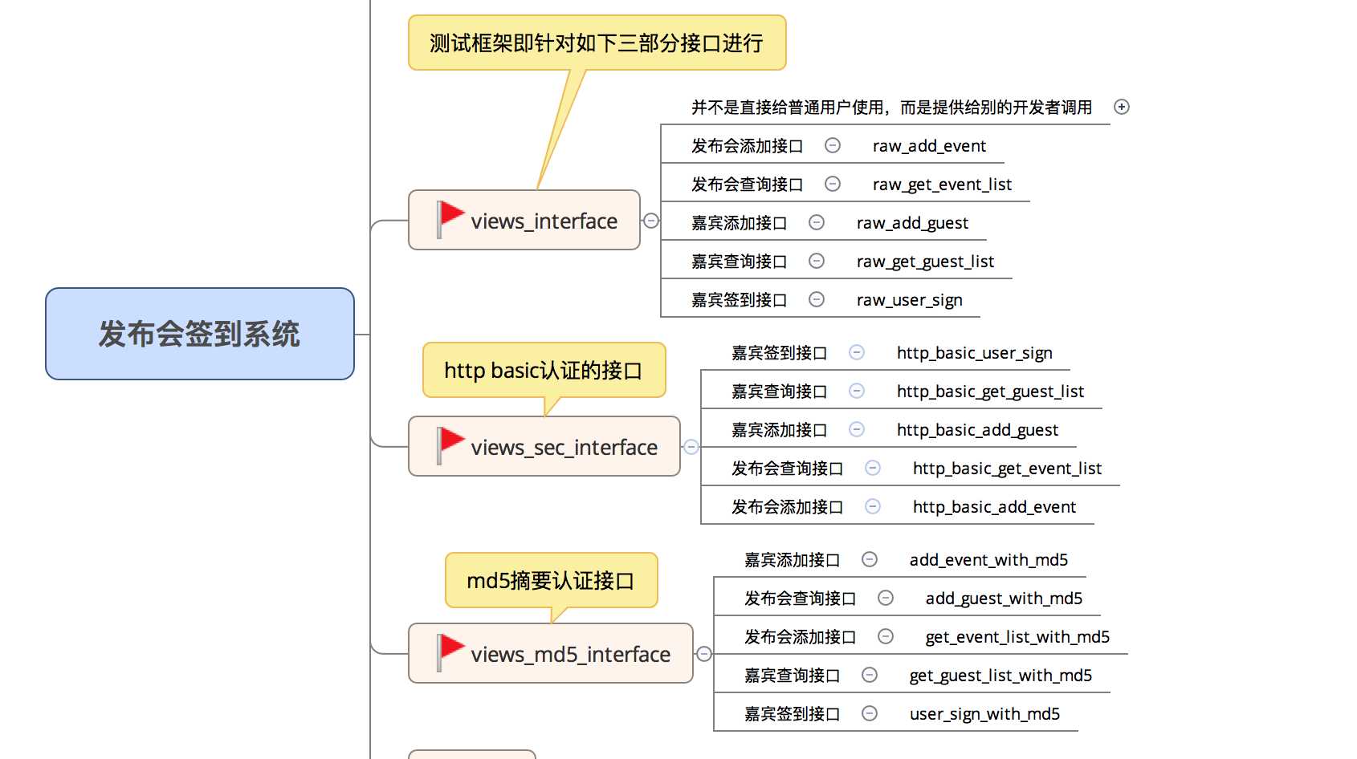Select the raw_get_event_list leaf

point(942,185)
